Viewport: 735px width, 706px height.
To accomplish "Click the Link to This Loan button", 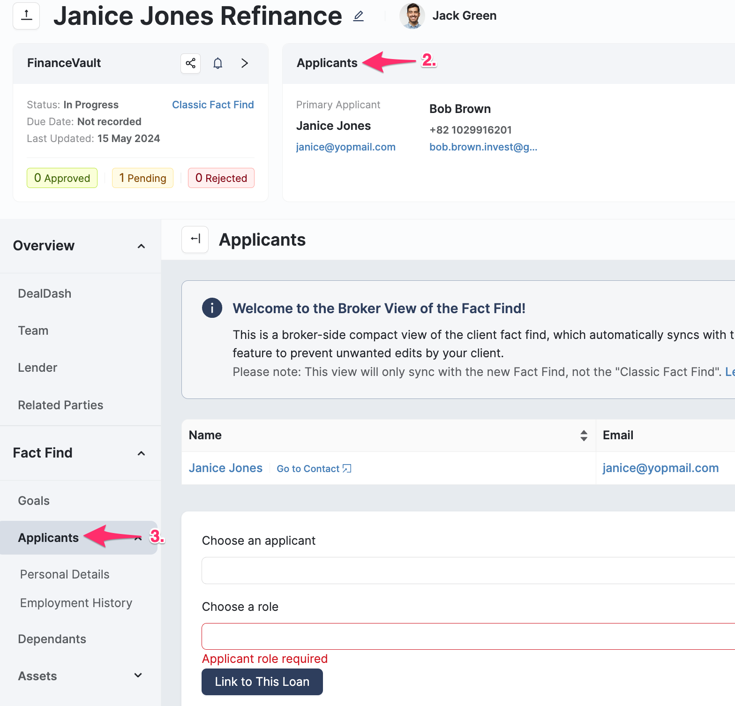I will [262, 682].
